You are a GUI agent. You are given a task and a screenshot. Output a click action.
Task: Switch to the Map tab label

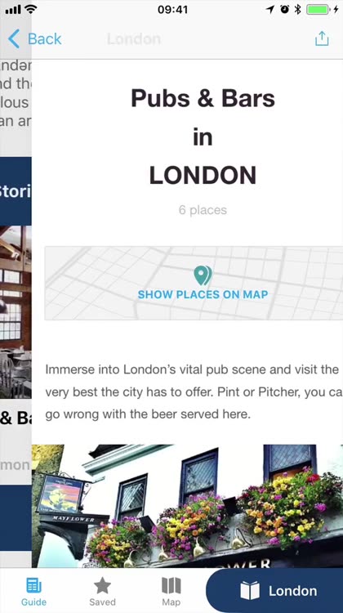tap(171, 602)
